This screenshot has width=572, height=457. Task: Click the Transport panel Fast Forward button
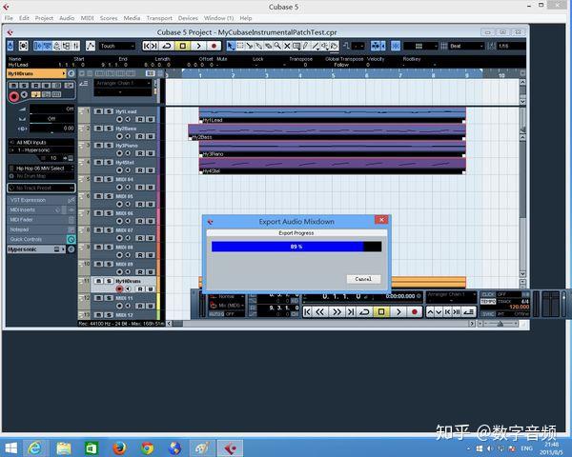click(336, 312)
